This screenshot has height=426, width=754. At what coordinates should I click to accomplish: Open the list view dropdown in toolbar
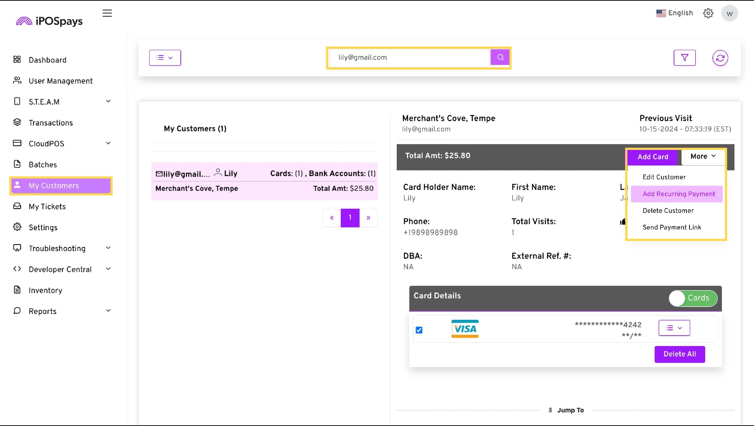(165, 58)
